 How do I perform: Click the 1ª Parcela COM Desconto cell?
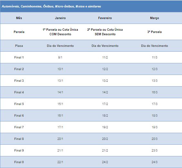(x=60, y=32)
